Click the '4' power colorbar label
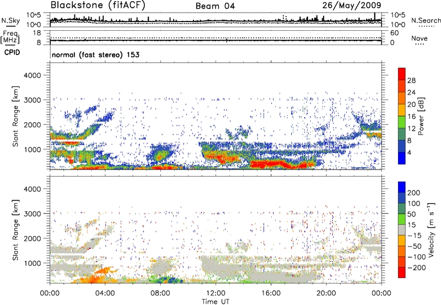 coord(409,153)
